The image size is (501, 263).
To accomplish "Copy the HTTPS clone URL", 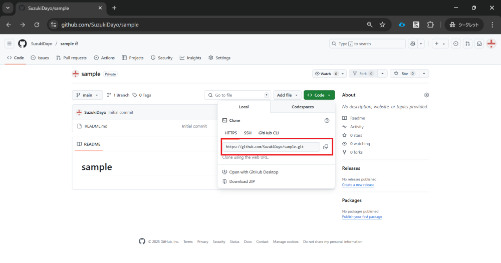I will pos(326,147).
